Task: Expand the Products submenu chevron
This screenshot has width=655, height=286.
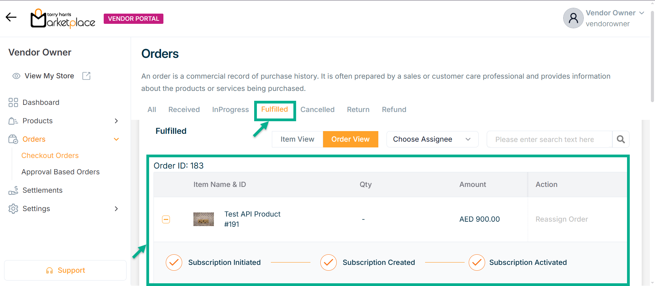Action: click(116, 121)
